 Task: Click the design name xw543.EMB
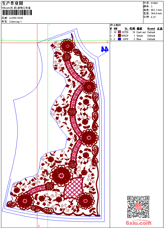click(16, 18)
